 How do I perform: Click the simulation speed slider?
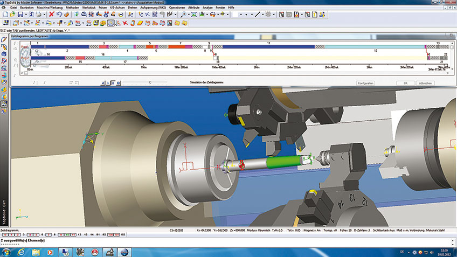click(x=149, y=82)
